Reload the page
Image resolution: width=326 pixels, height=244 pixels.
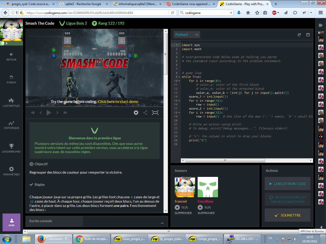pyautogui.click(x=172, y=13)
